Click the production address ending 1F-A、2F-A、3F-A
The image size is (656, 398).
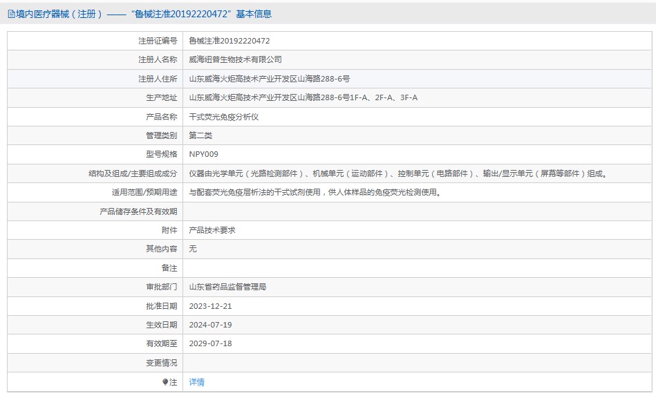pyautogui.click(x=303, y=97)
